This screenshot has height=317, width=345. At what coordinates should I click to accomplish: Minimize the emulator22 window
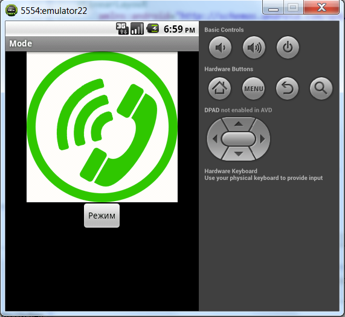click(x=273, y=8)
